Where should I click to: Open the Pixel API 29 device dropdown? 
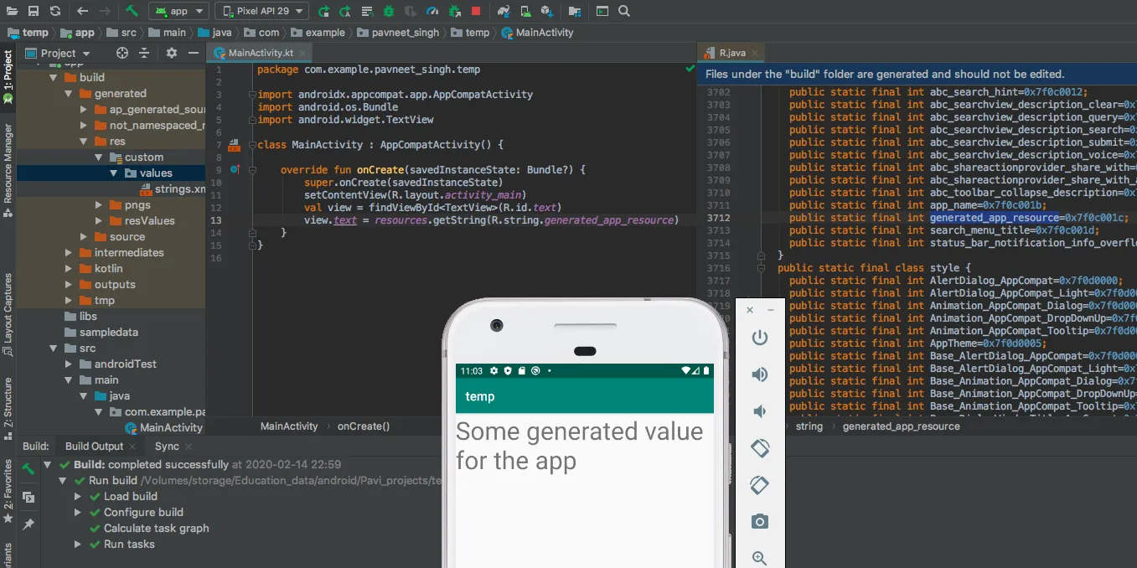[261, 11]
